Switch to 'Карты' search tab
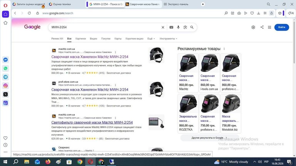296x166 pixels. (x=118, y=38)
